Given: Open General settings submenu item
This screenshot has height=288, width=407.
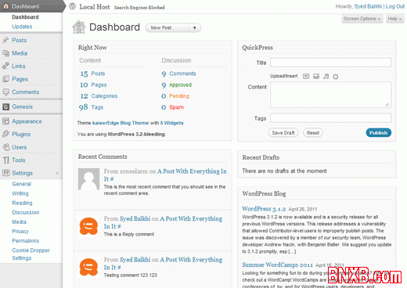Looking at the screenshot, I should point(21,184).
